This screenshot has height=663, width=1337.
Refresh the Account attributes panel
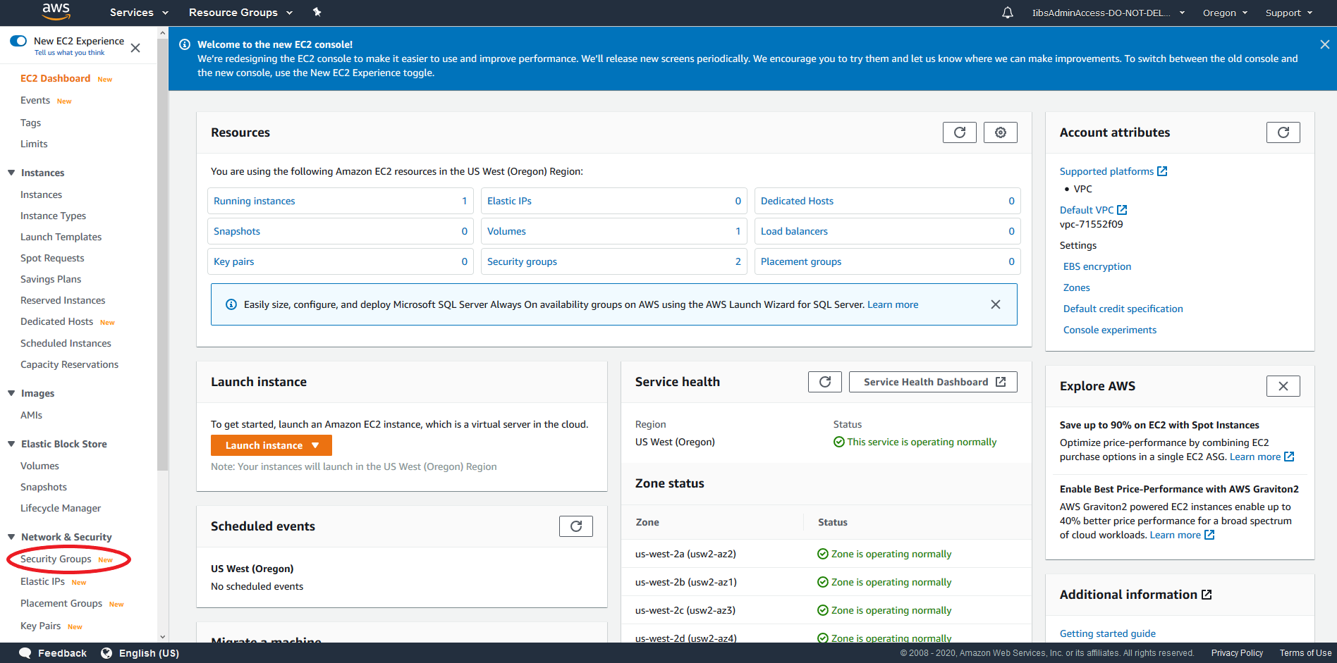[1283, 132]
